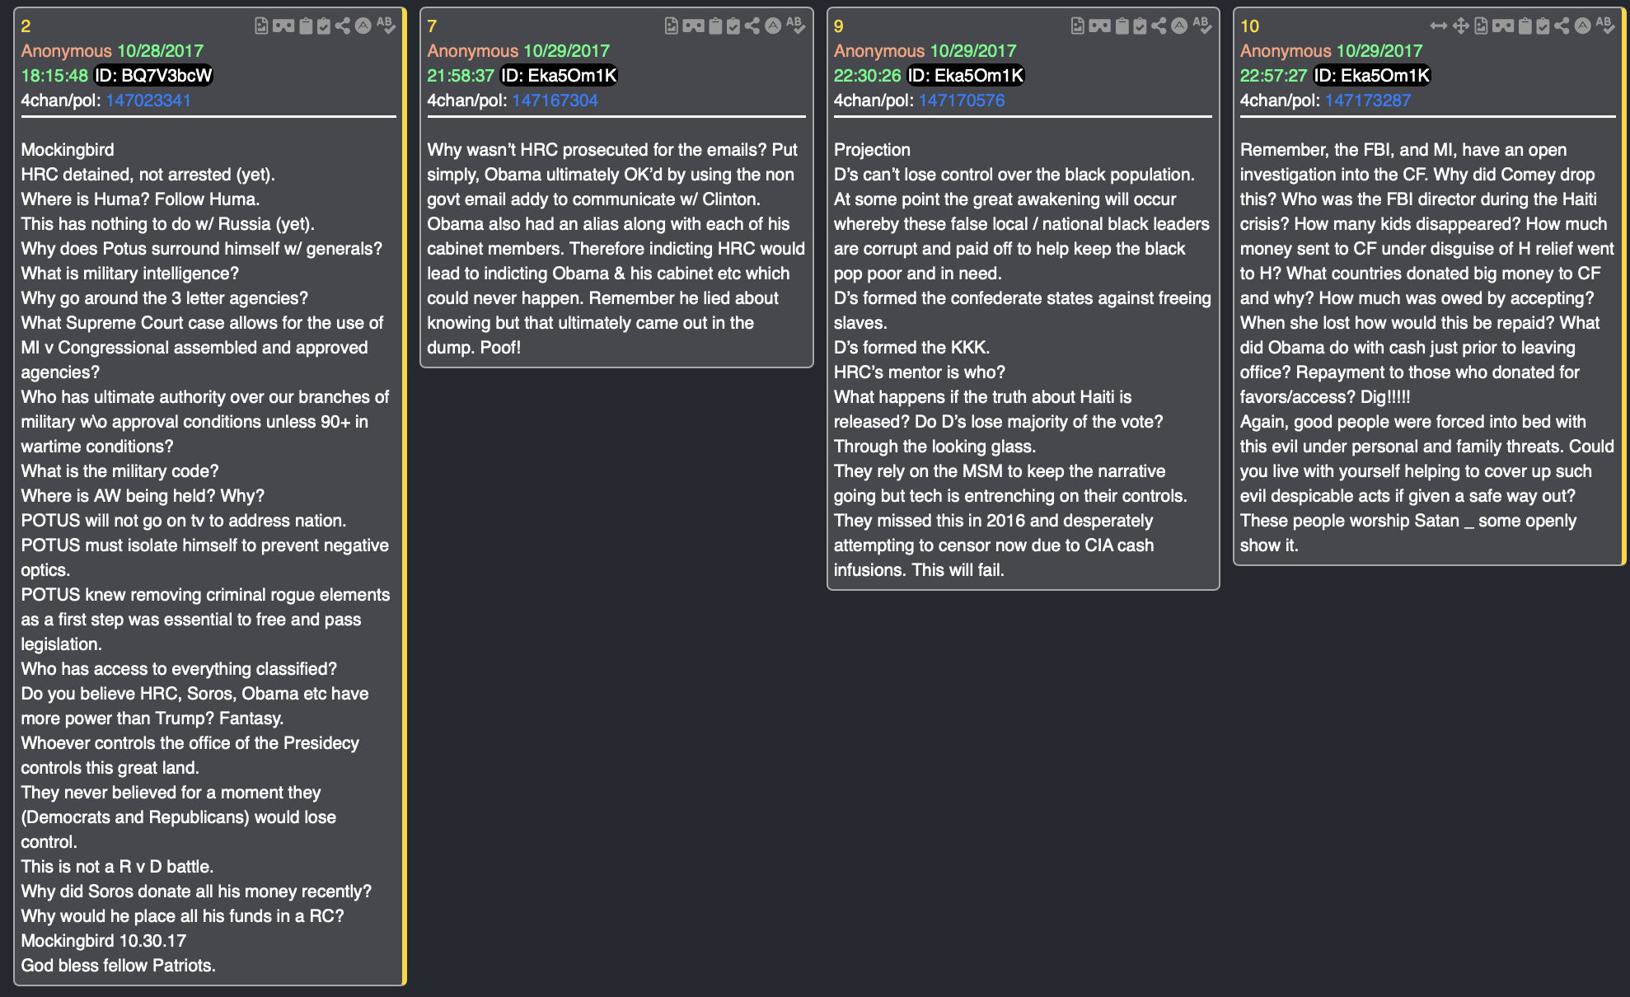Share post 2 with the share icon

pyautogui.click(x=343, y=26)
